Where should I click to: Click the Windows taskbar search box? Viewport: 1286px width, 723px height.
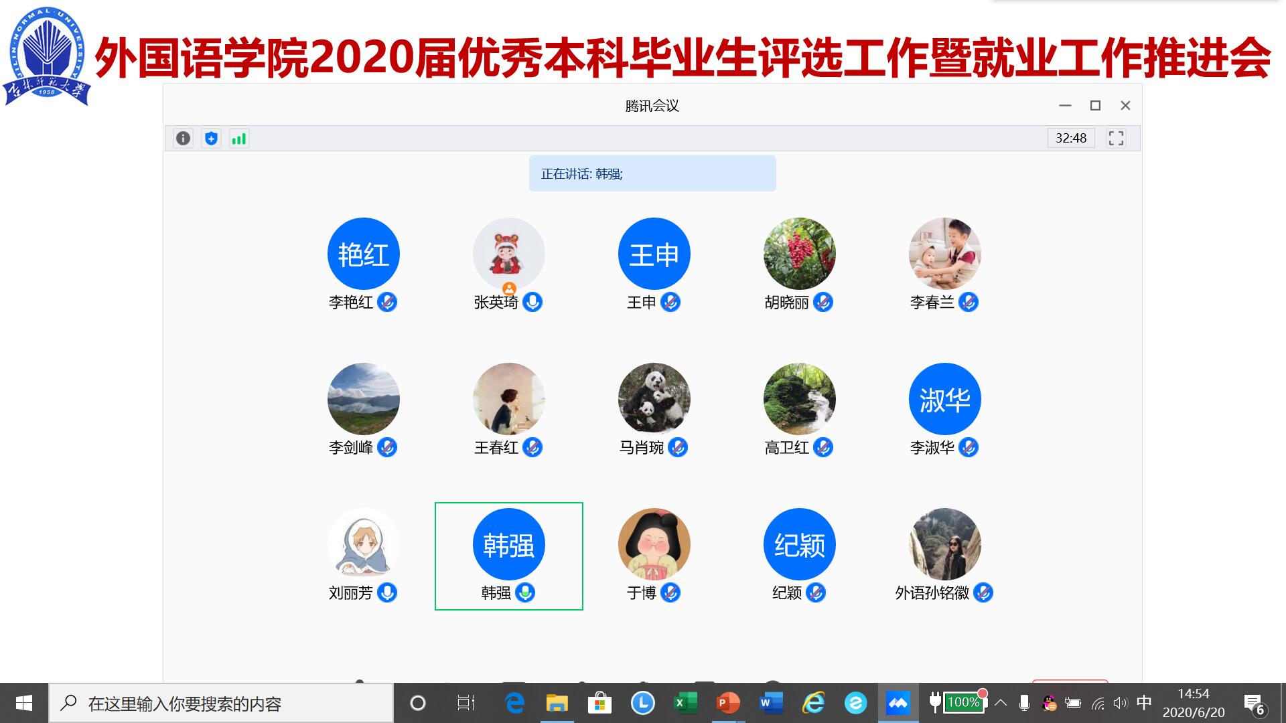tap(221, 704)
